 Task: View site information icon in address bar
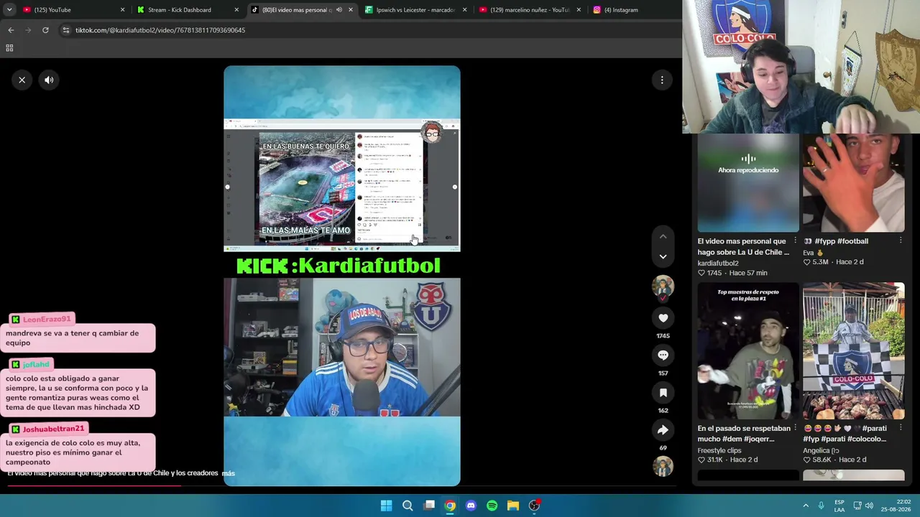pos(65,30)
